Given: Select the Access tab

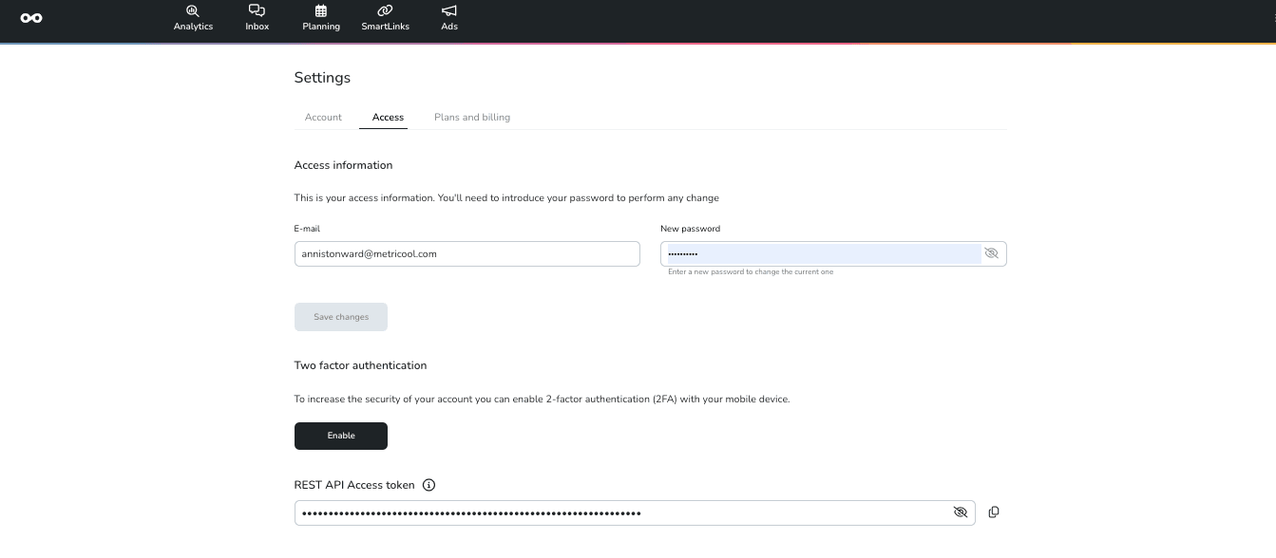Looking at the screenshot, I should (x=387, y=117).
